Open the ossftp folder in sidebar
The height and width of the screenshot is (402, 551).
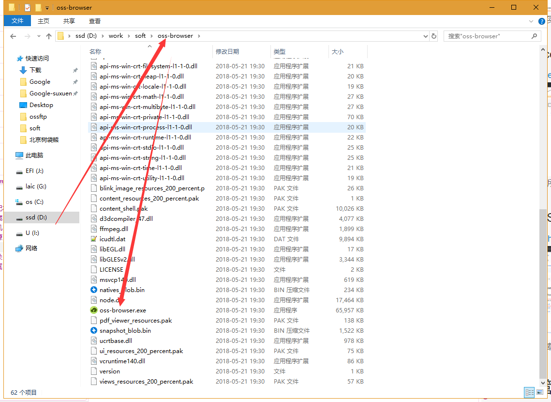click(38, 116)
